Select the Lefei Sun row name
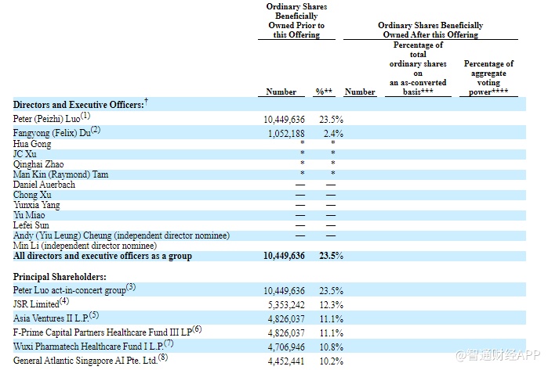Image resolution: width=548 pixels, height=370 pixels. coord(31,225)
